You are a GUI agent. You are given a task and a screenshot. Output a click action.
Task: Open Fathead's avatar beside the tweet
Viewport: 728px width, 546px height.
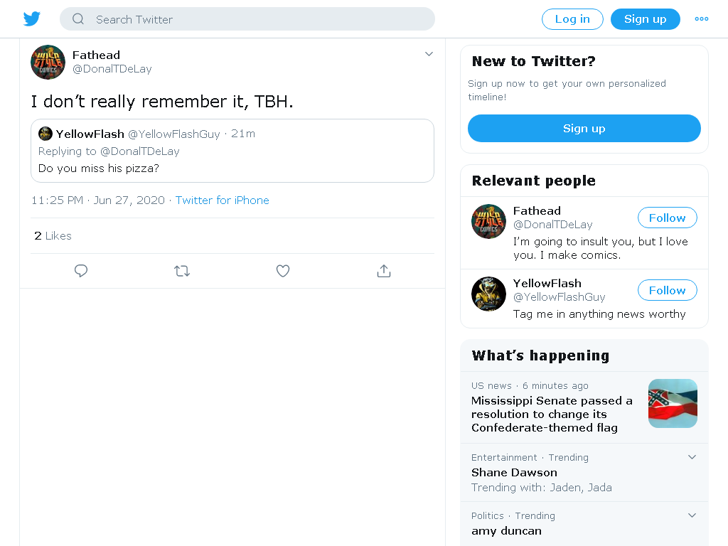coord(48,63)
